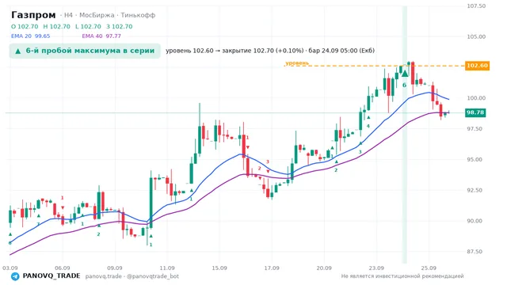Viewport: 507px width, 285px height.
Task: Click the green 98.78 current price tag
Action: click(475, 112)
